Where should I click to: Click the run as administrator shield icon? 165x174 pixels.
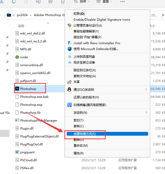(x=69, y=25)
